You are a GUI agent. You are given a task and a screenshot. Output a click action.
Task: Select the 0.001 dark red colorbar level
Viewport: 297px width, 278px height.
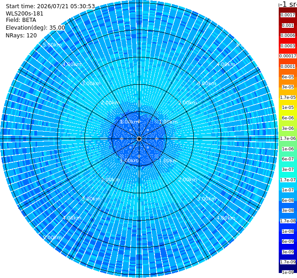coord(288,26)
